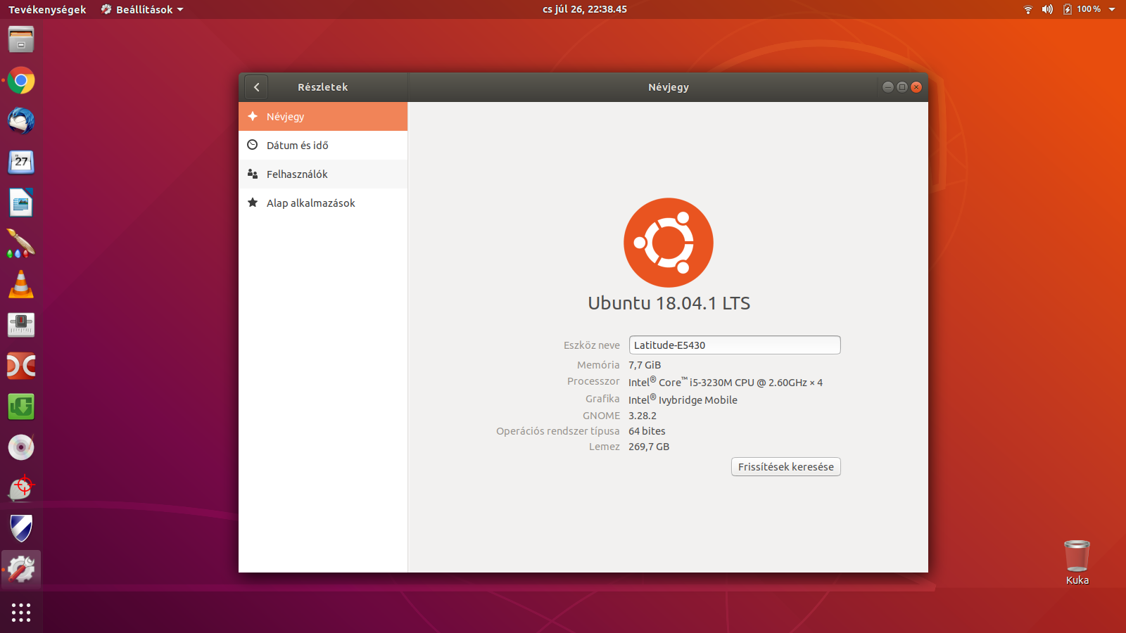Open the Beállítások app menu
The image size is (1126, 633).
pyautogui.click(x=142, y=9)
